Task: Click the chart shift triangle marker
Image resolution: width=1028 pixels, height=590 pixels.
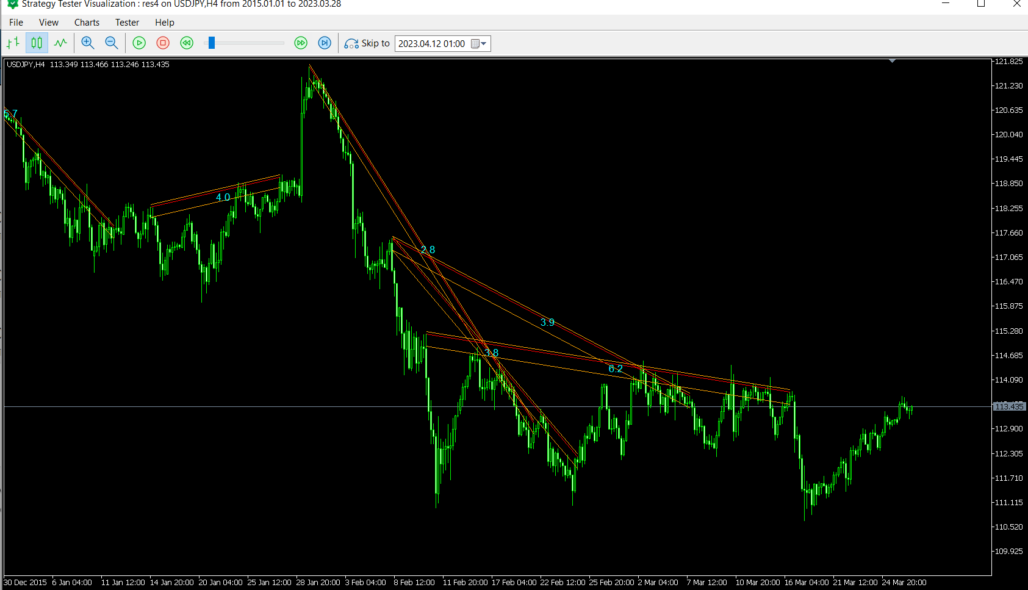Action: pyautogui.click(x=892, y=61)
